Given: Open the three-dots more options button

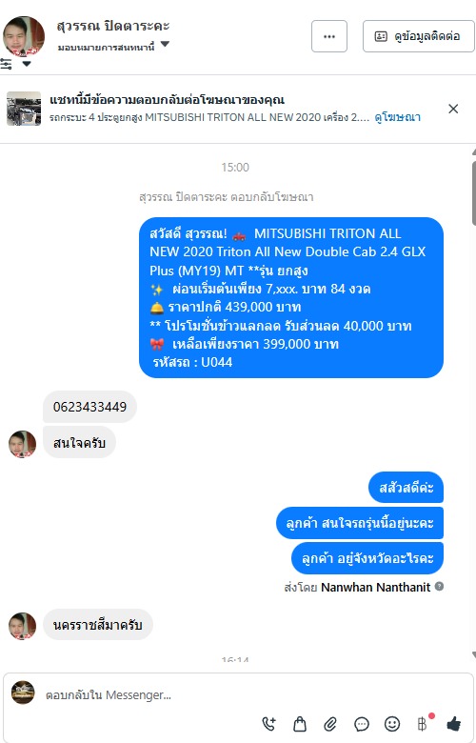Looking at the screenshot, I should pos(329,36).
